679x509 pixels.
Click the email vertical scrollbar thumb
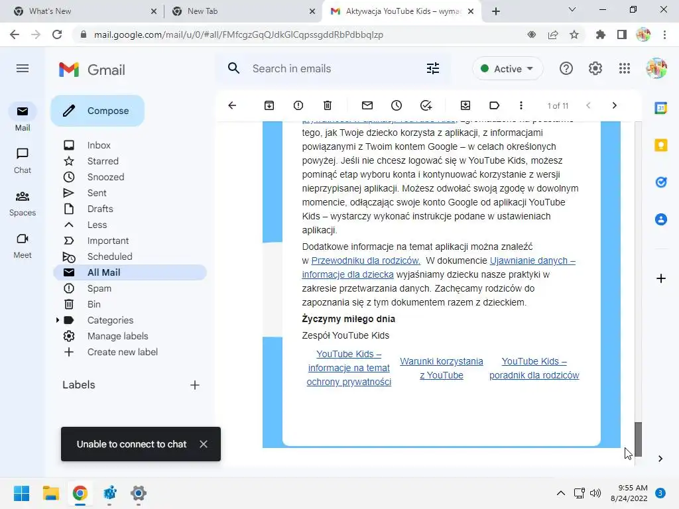click(638, 439)
